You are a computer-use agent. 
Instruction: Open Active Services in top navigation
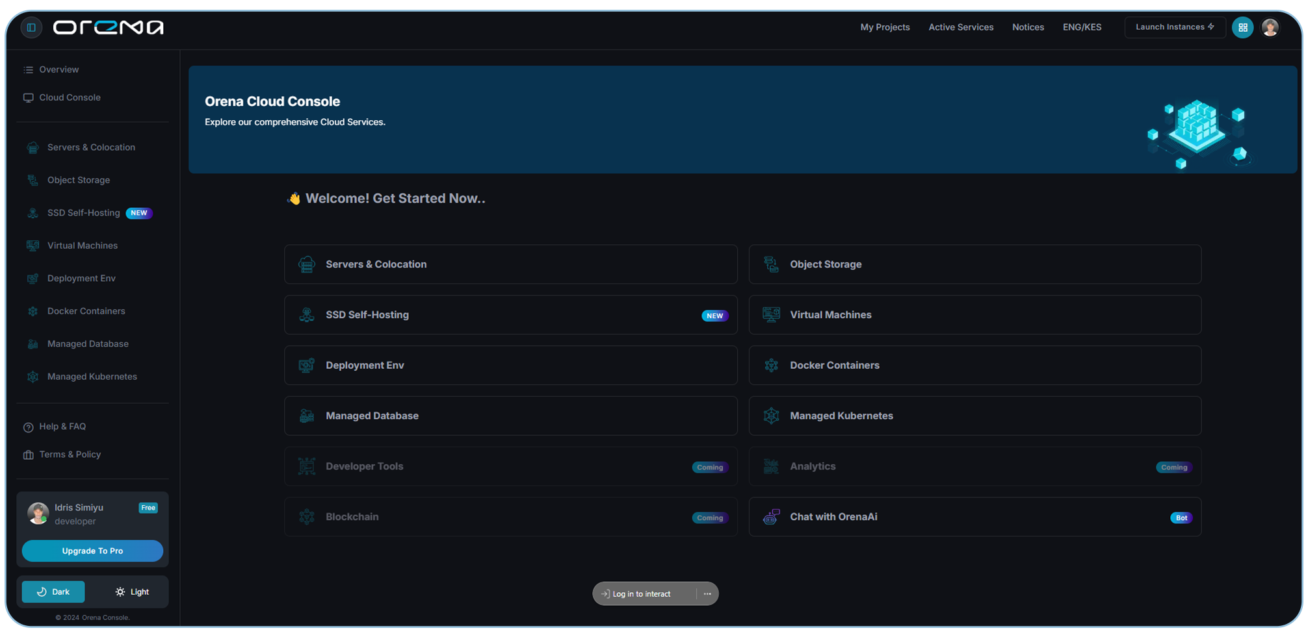click(960, 27)
